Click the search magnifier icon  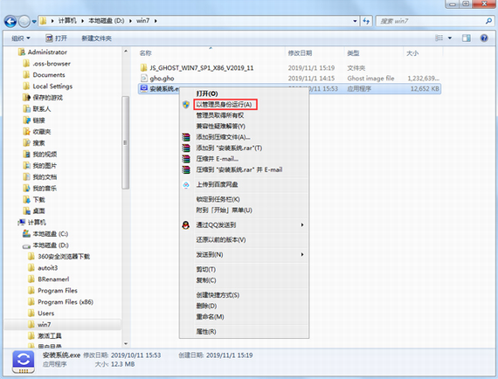(488, 21)
